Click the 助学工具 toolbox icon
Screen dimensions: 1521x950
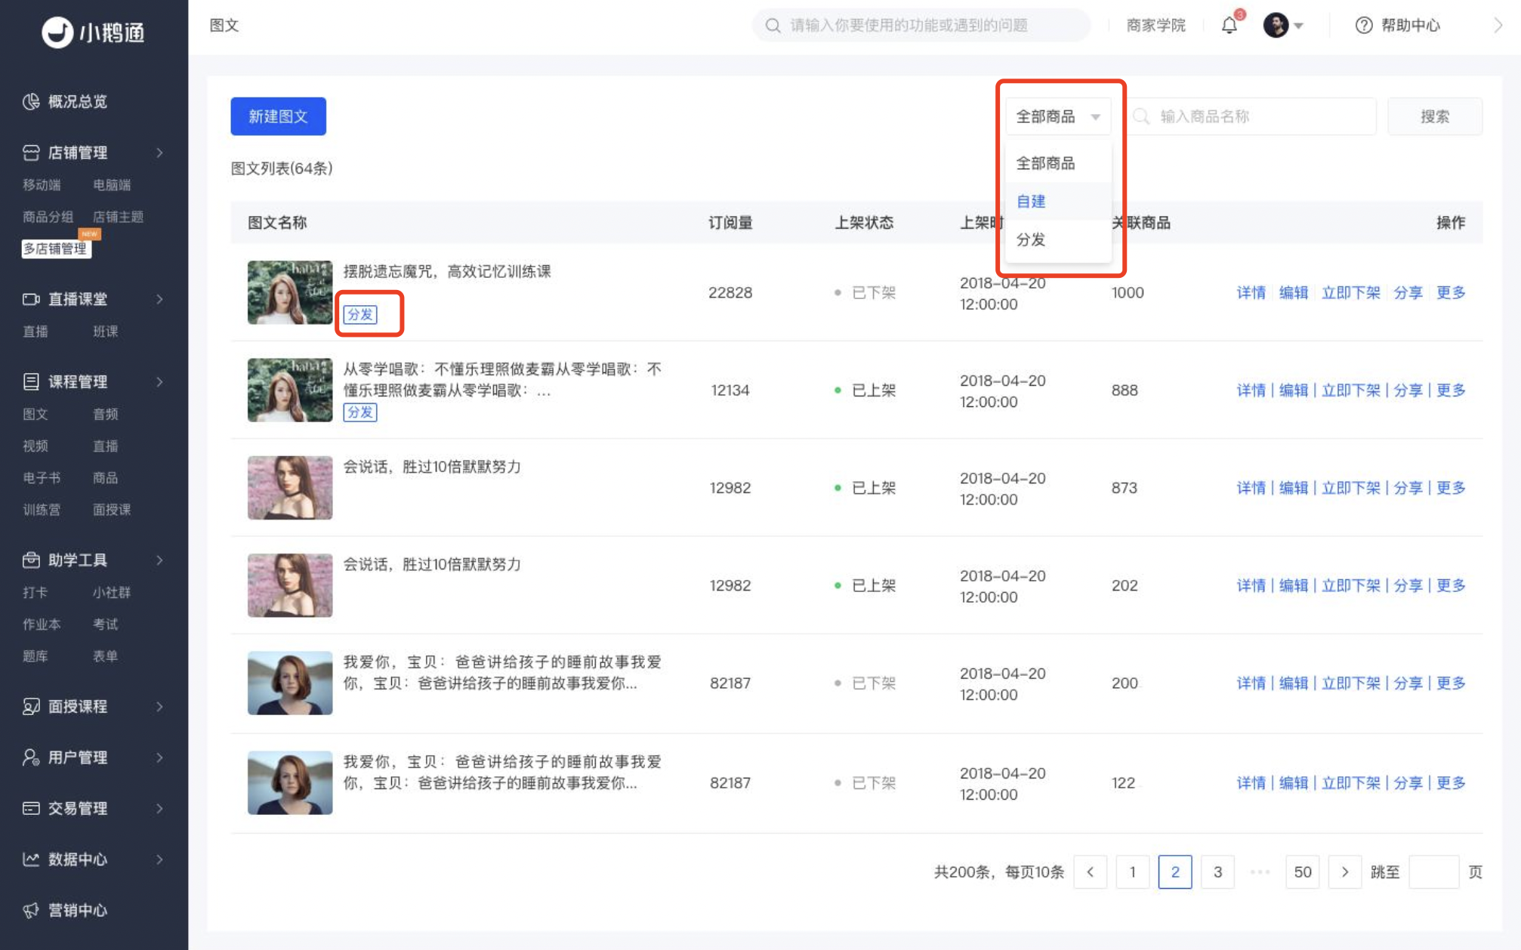click(x=31, y=560)
